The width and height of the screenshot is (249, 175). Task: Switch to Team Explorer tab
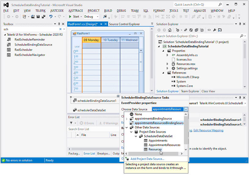pyautogui.click(x=190, y=91)
